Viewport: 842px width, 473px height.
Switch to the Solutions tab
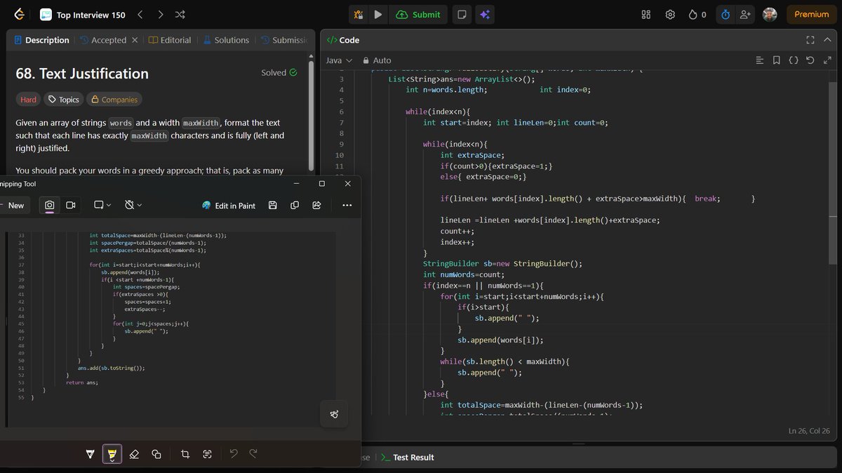226,40
